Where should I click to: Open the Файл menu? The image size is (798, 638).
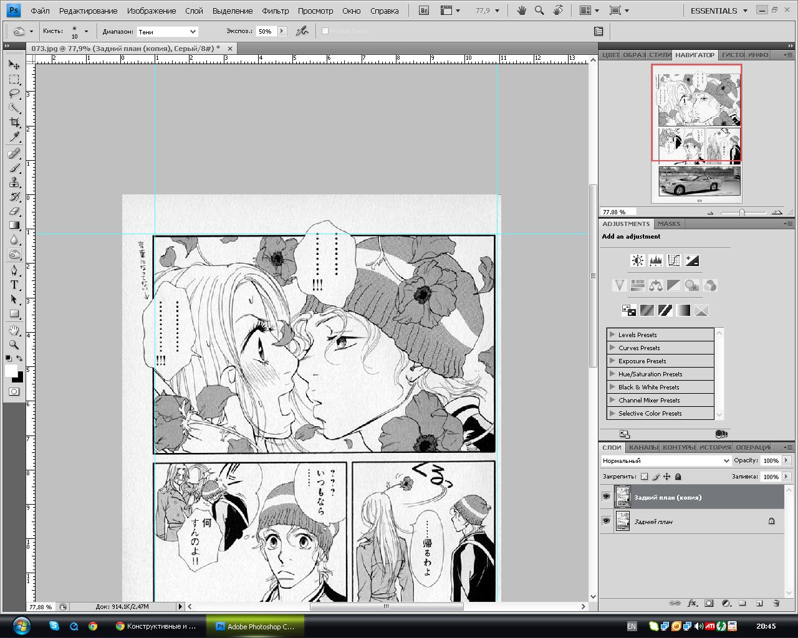pos(40,11)
